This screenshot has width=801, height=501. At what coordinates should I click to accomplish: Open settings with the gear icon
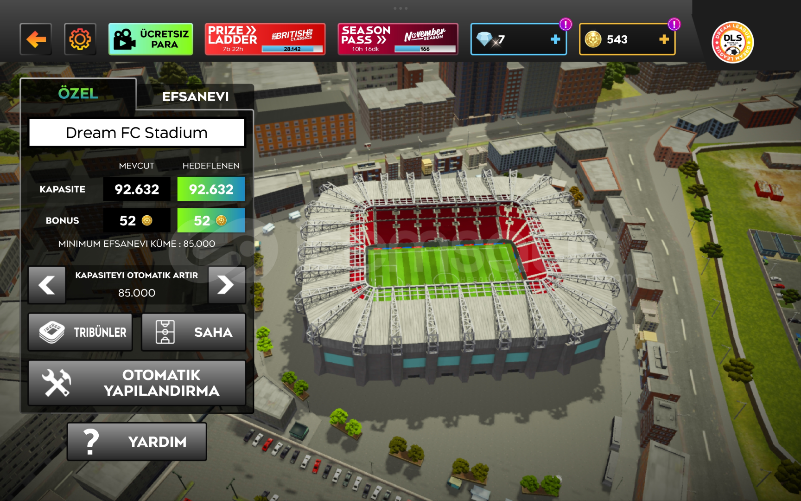tap(80, 39)
